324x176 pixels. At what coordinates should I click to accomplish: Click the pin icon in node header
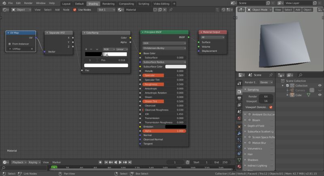[x=171, y=10]
